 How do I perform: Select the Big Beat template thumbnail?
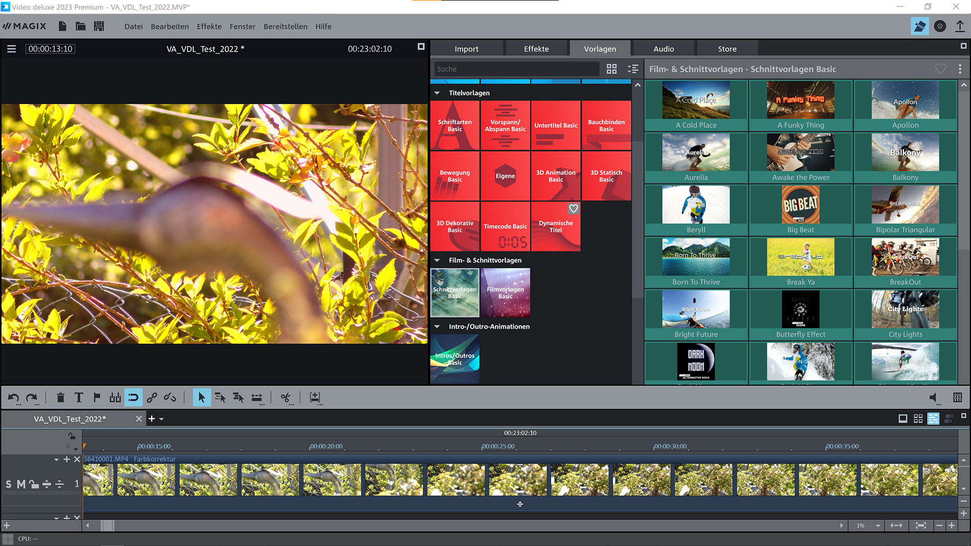click(x=800, y=205)
